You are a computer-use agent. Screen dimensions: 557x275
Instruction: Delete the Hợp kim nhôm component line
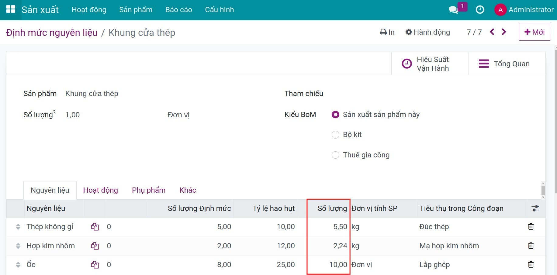pyautogui.click(x=531, y=246)
